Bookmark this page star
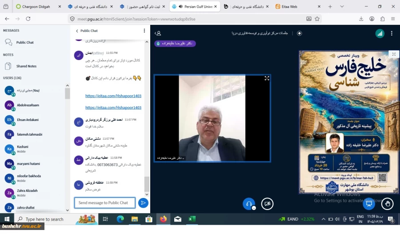Viewport: 400px width, 234px height. pyautogui.click(x=317, y=19)
